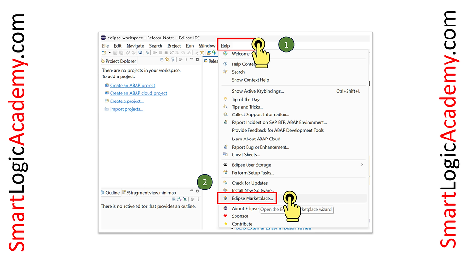Open the Run menu
This screenshot has height=265, width=471.
tap(190, 46)
